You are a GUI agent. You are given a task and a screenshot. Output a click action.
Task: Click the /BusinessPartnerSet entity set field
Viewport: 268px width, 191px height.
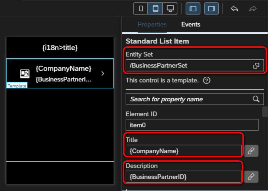(x=195, y=65)
